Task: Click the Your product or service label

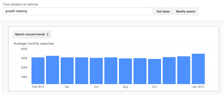Action: point(21,4)
